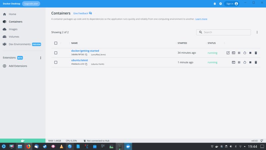Open Volumes in the sidebar
266x150 pixels.
[14, 37]
